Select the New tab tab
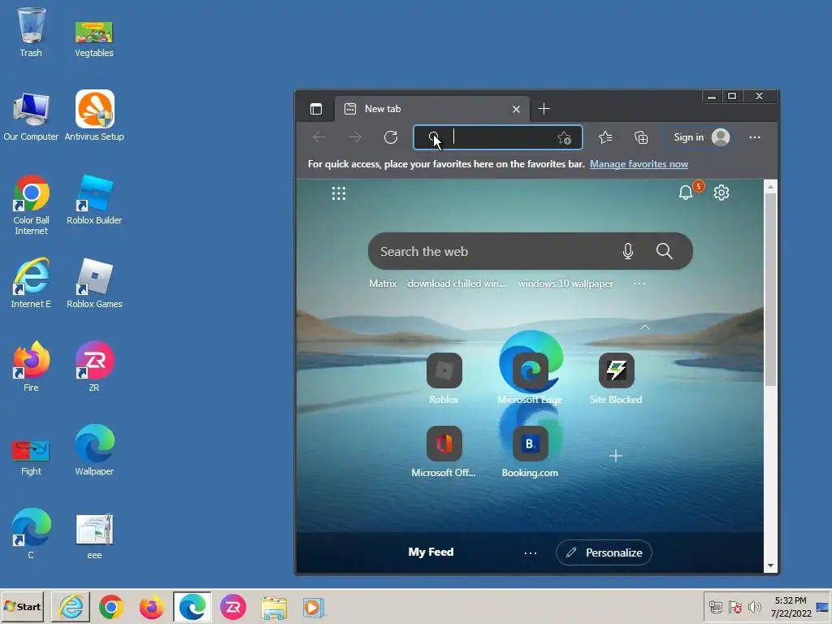 coord(431,109)
